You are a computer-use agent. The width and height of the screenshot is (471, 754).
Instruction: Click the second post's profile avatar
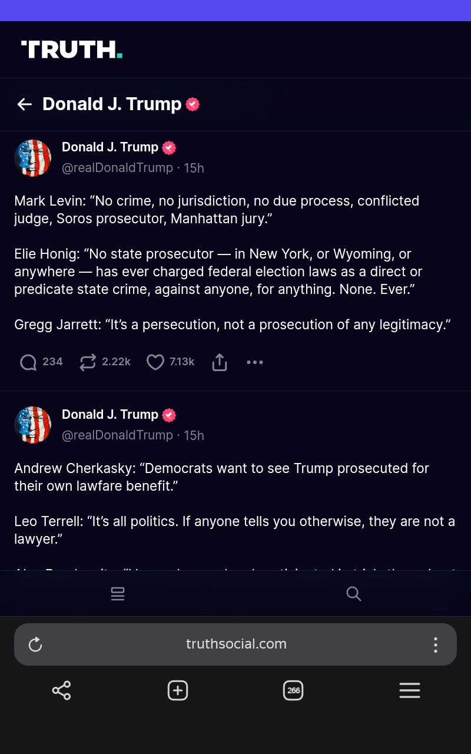33,425
